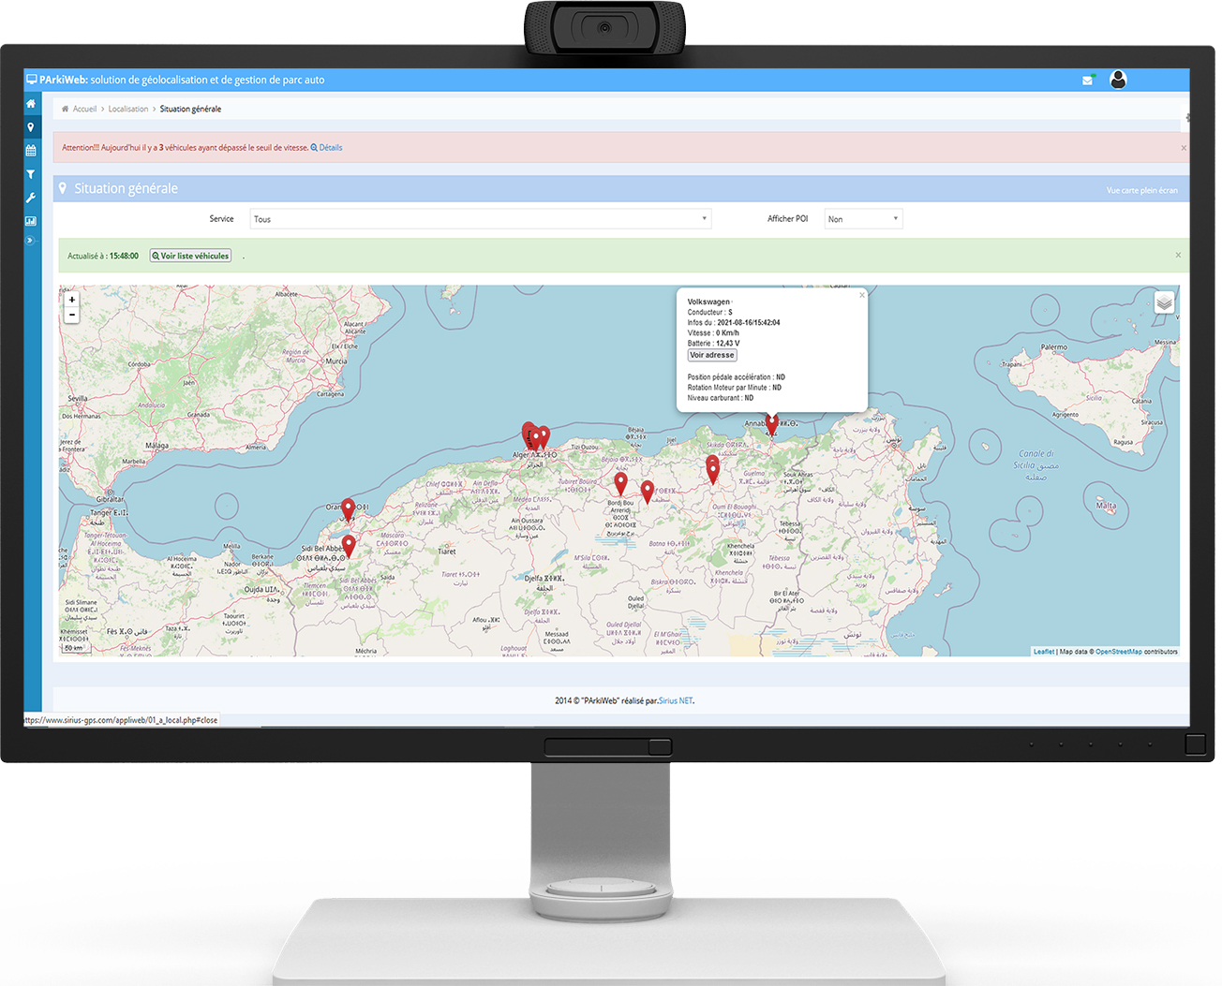
Task: Open the map layers control
Action: [x=1163, y=302]
